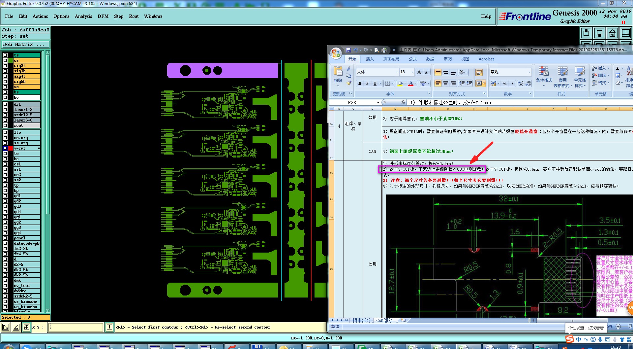The height and width of the screenshot is (349, 633).
Task: Open the font name dropdown in Excel
Action: coord(397,72)
